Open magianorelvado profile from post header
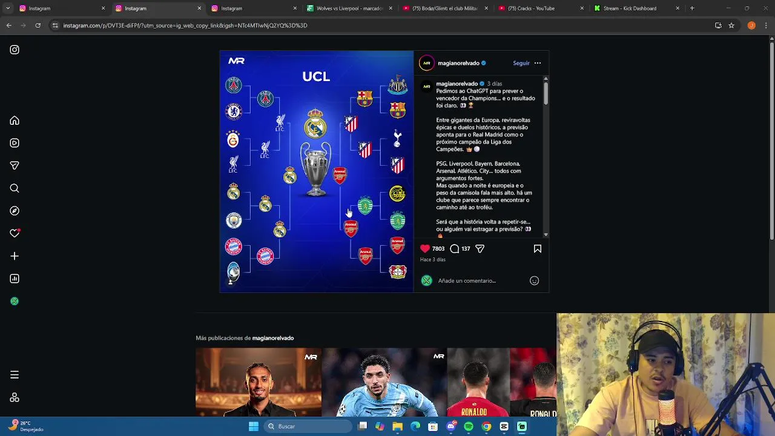Image resolution: width=775 pixels, height=436 pixels. (458, 63)
